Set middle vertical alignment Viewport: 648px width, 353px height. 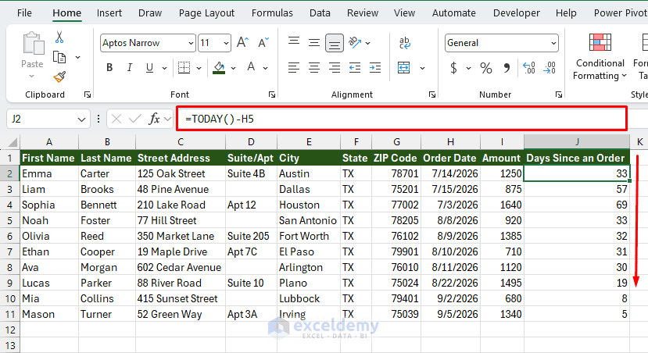coord(314,42)
